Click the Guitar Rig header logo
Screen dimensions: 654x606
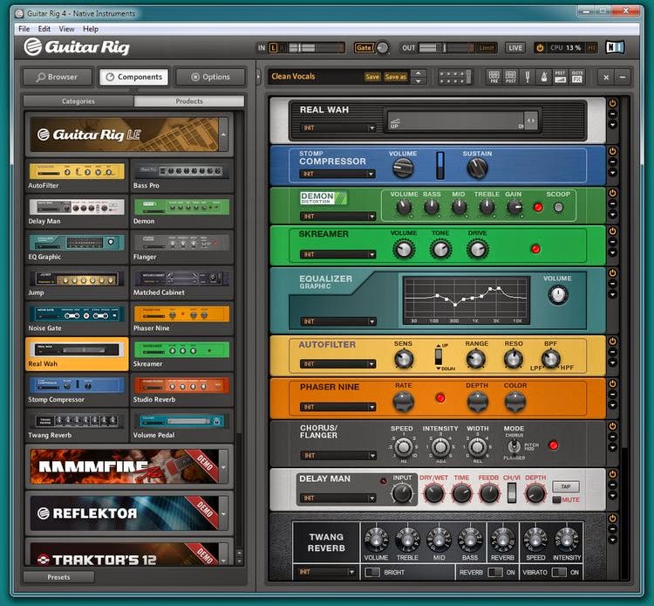pyautogui.click(x=77, y=47)
